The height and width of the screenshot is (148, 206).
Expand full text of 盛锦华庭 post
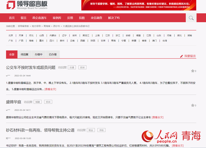157,117
